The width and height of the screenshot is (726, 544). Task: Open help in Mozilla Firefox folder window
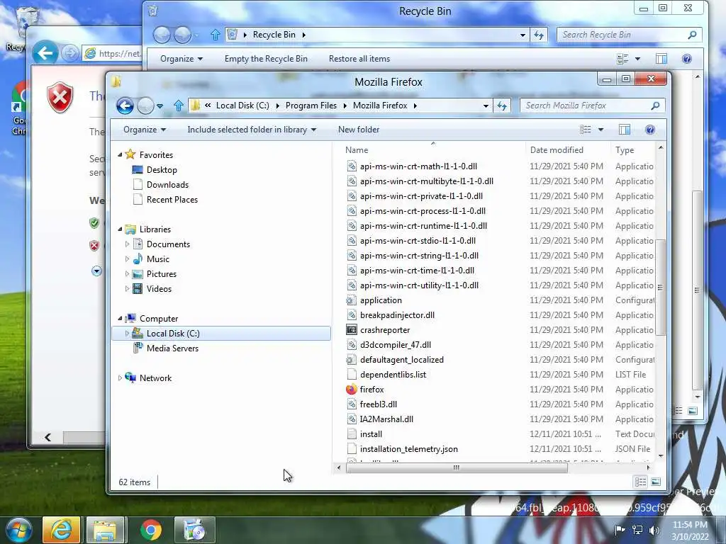coord(650,130)
